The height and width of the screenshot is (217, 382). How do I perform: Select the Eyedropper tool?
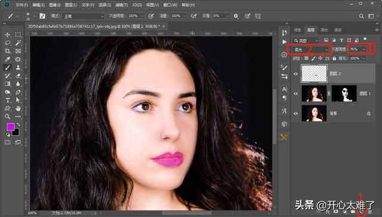(x=8, y=60)
